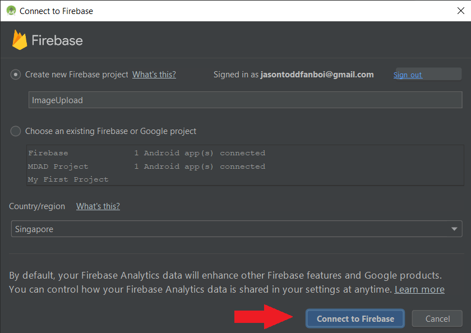Choose MDAD Project in the project list

58,166
